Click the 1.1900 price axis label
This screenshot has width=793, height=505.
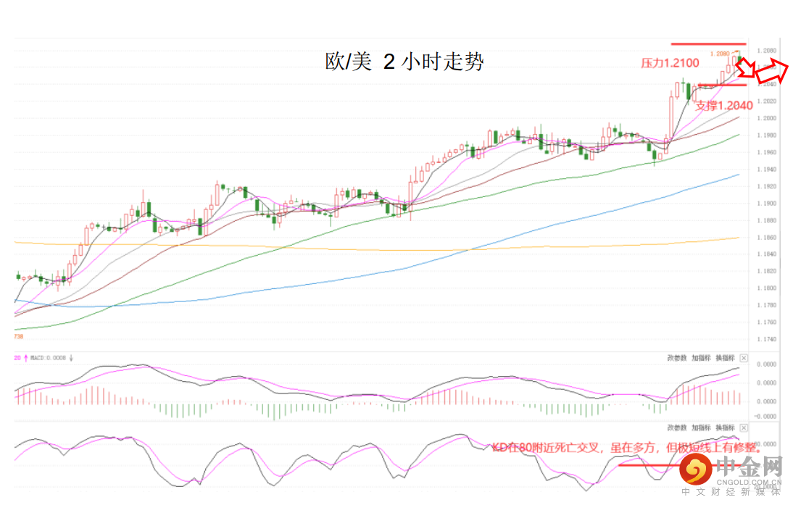click(x=766, y=203)
